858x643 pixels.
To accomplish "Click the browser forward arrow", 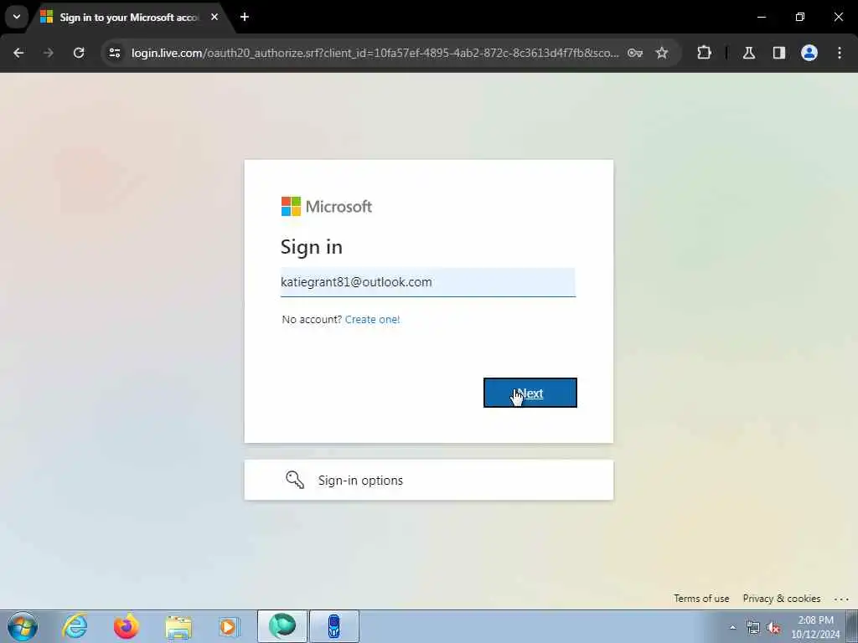I will tap(48, 53).
